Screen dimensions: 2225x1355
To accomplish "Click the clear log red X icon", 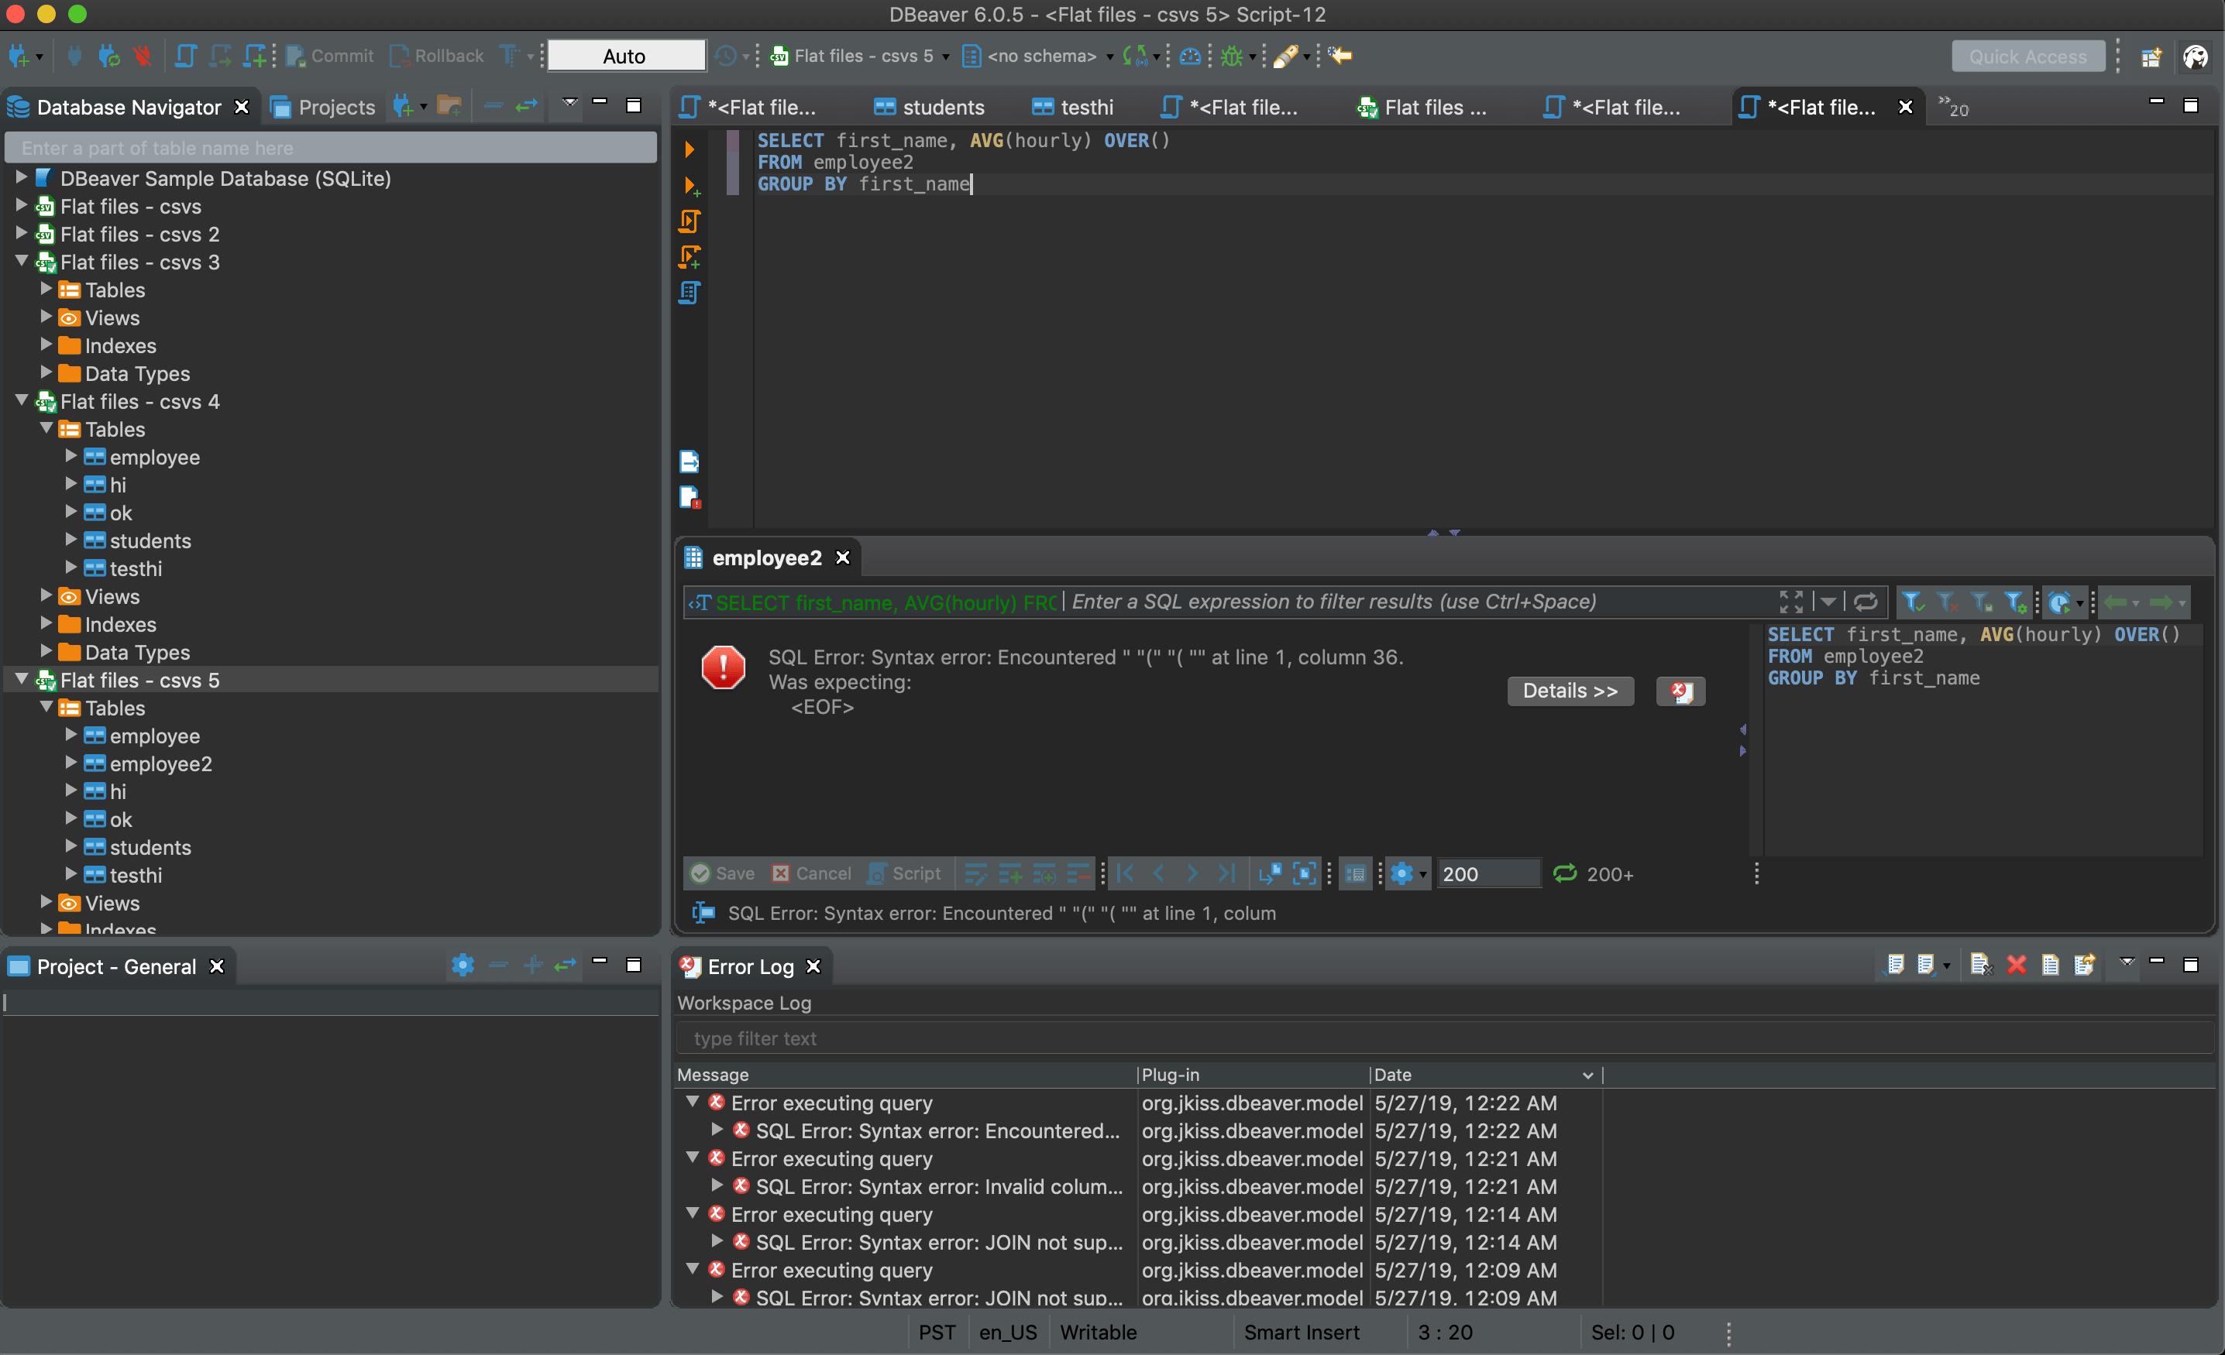I will (x=2016, y=965).
